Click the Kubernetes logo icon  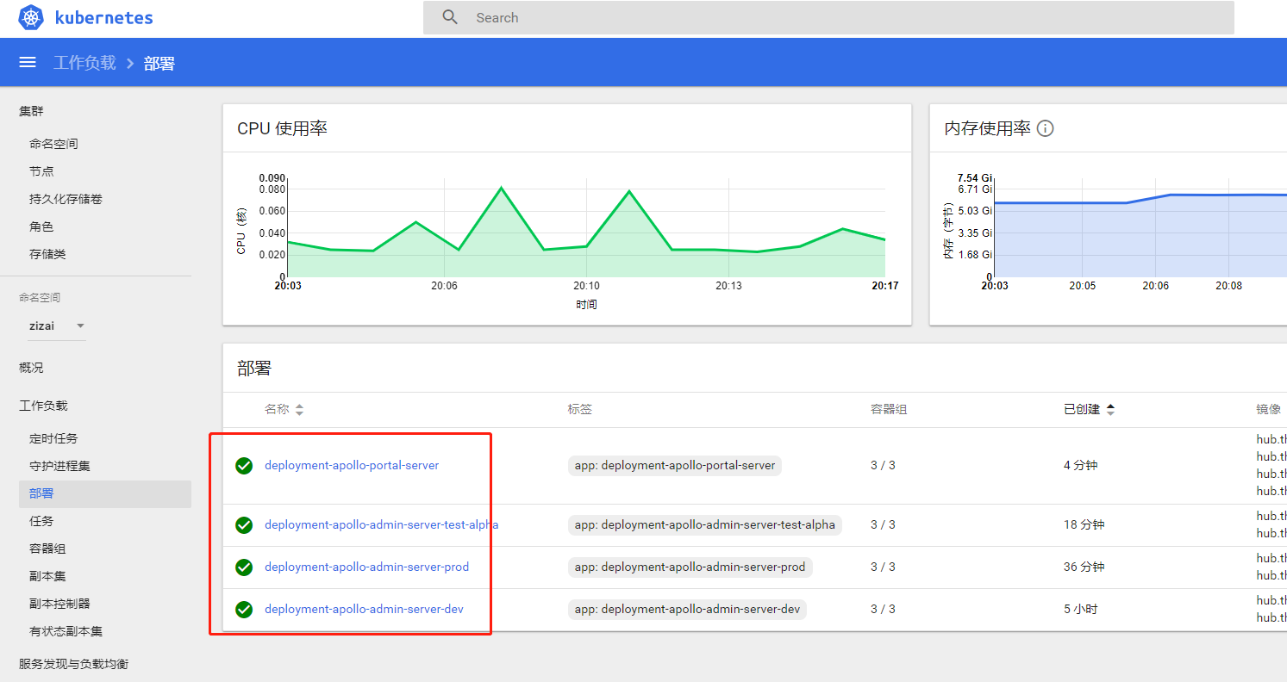click(31, 17)
